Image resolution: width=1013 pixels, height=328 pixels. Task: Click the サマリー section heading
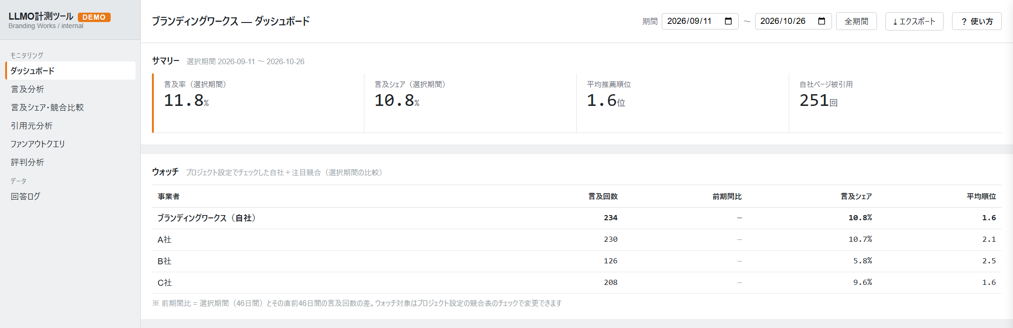pyautogui.click(x=166, y=61)
